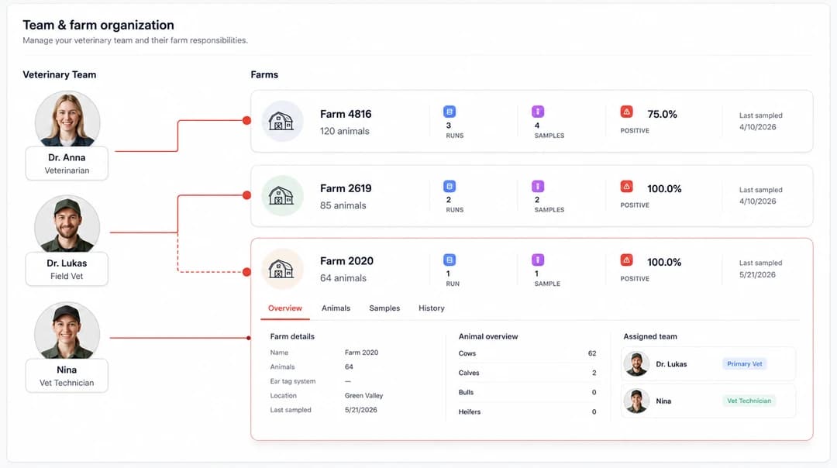The image size is (837, 468).
Task: Click the Dr. Anna Veterinarian name card
Action: pyautogui.click(x=67, y=163)
